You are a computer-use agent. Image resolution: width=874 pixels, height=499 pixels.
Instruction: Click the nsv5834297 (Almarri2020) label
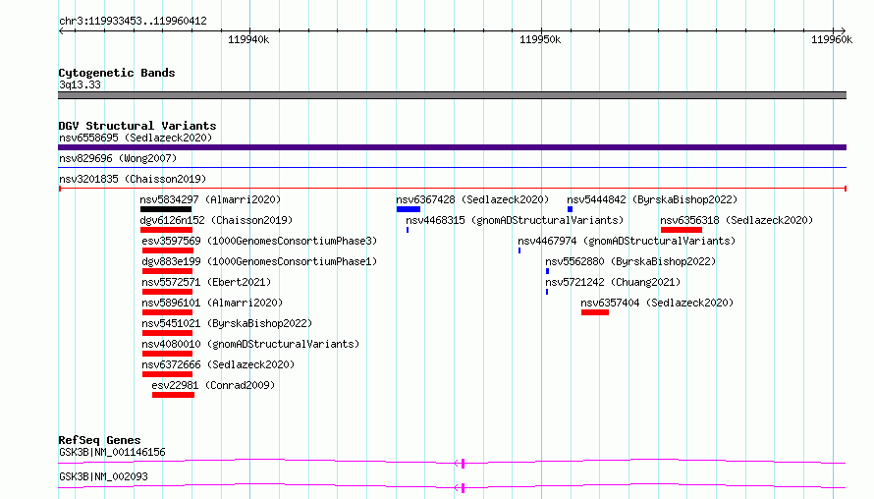click(210, 199)
